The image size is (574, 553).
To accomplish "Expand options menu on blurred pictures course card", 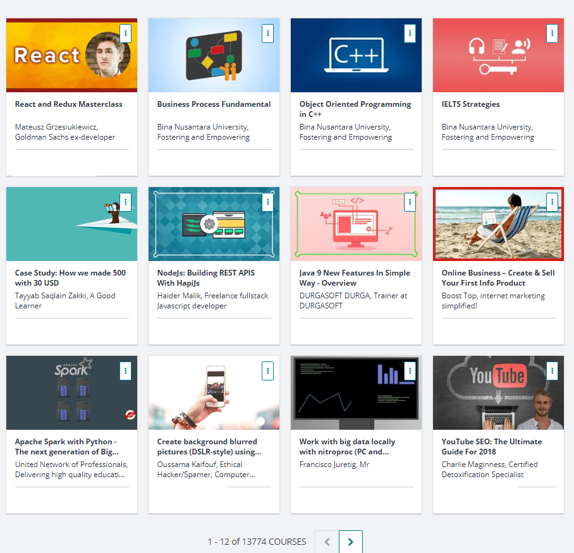I will pyautogui.click(x=267, y=371).
